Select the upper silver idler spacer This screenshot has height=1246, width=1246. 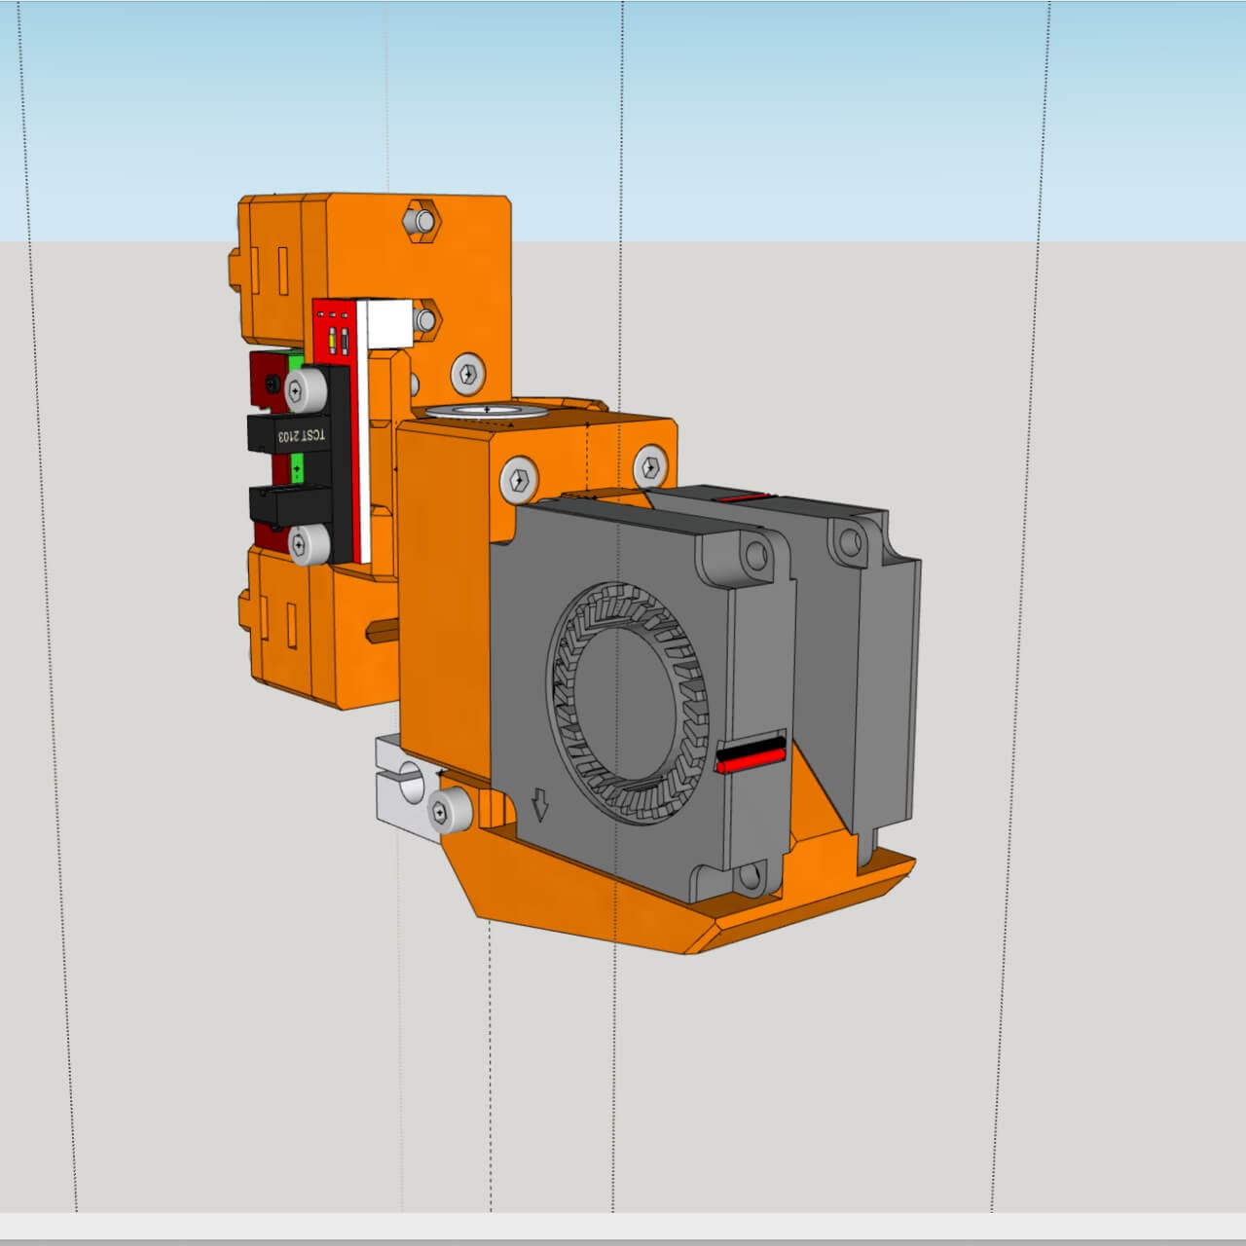[310, 389]
